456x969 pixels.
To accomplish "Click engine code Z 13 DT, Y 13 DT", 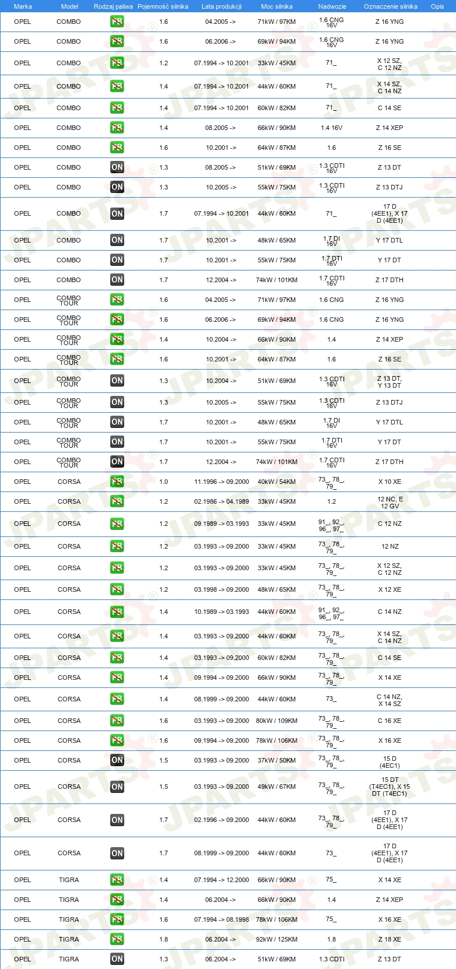I will point(390,382).
